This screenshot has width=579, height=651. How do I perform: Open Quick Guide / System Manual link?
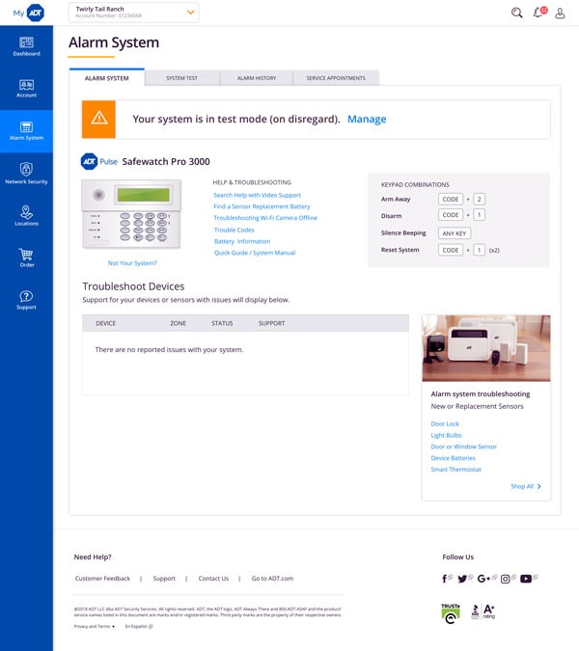click(255, 253)
